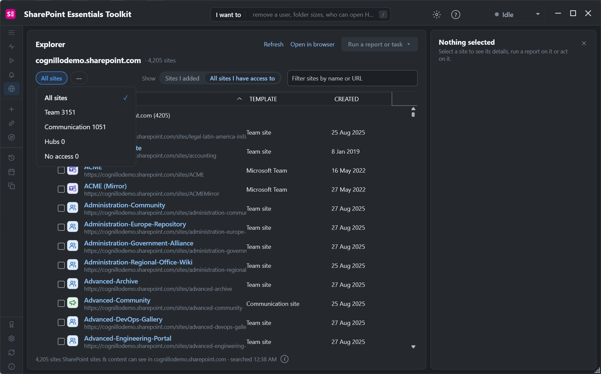
Task: Select the Administration-Europe-Repository checkbox
Action: (61, 227)
